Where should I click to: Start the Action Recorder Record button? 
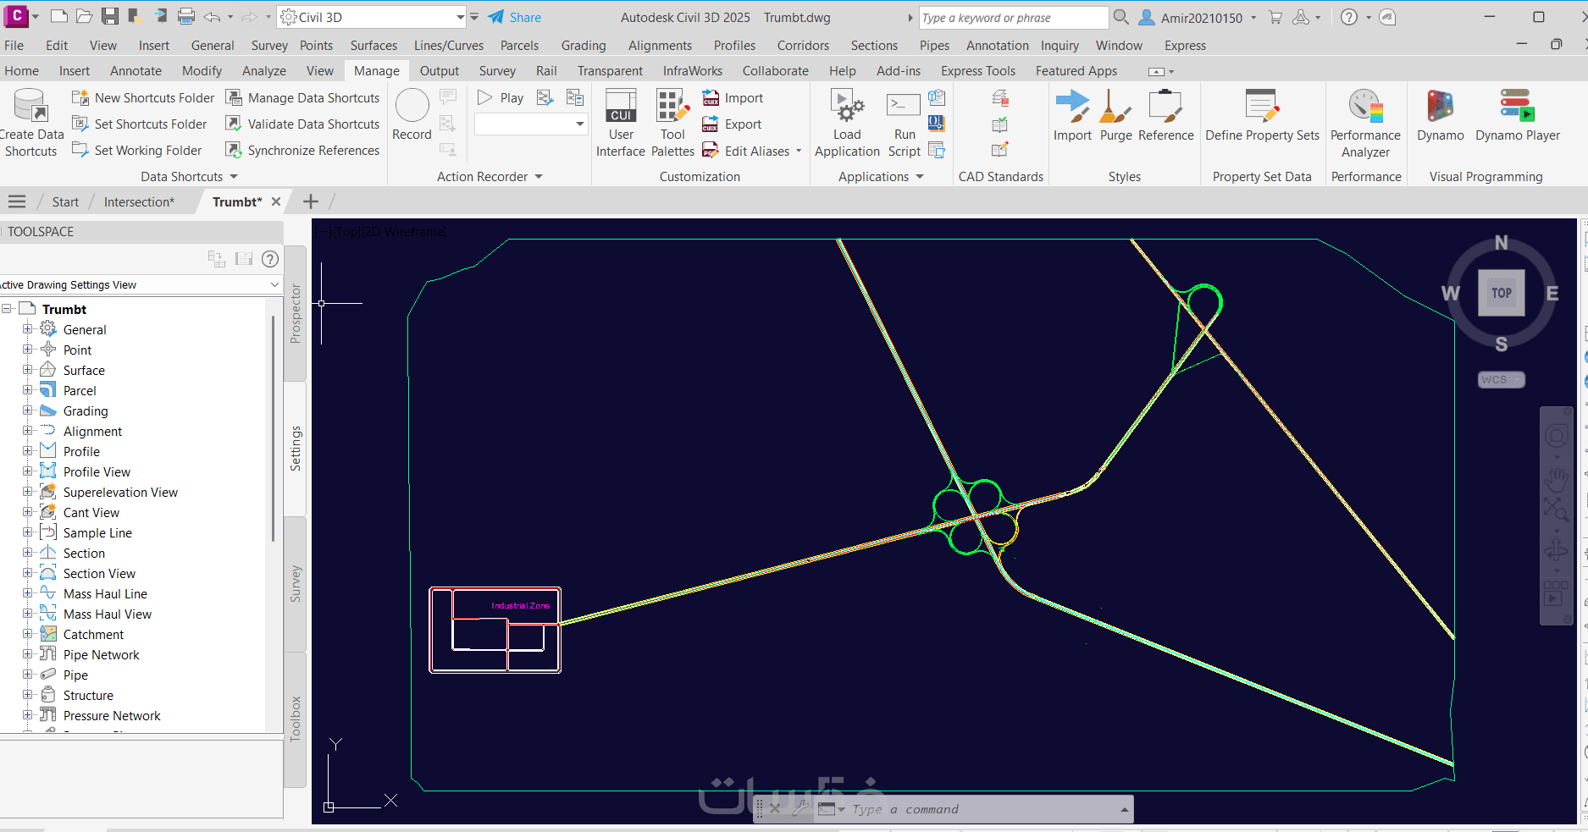(x=412, y=114)
